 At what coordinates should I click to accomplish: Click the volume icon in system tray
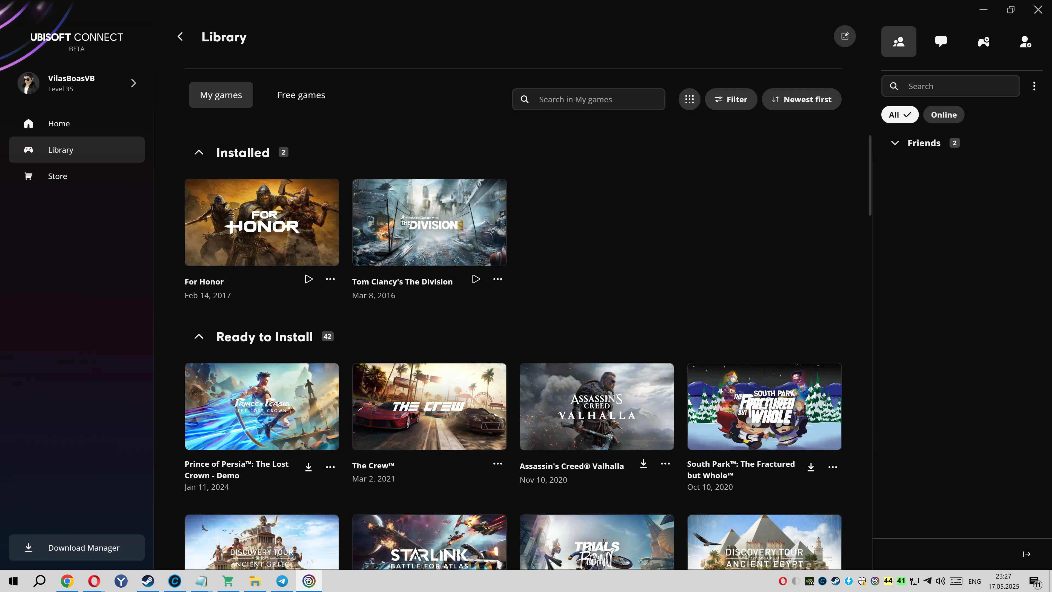click(x=940, y=581)
